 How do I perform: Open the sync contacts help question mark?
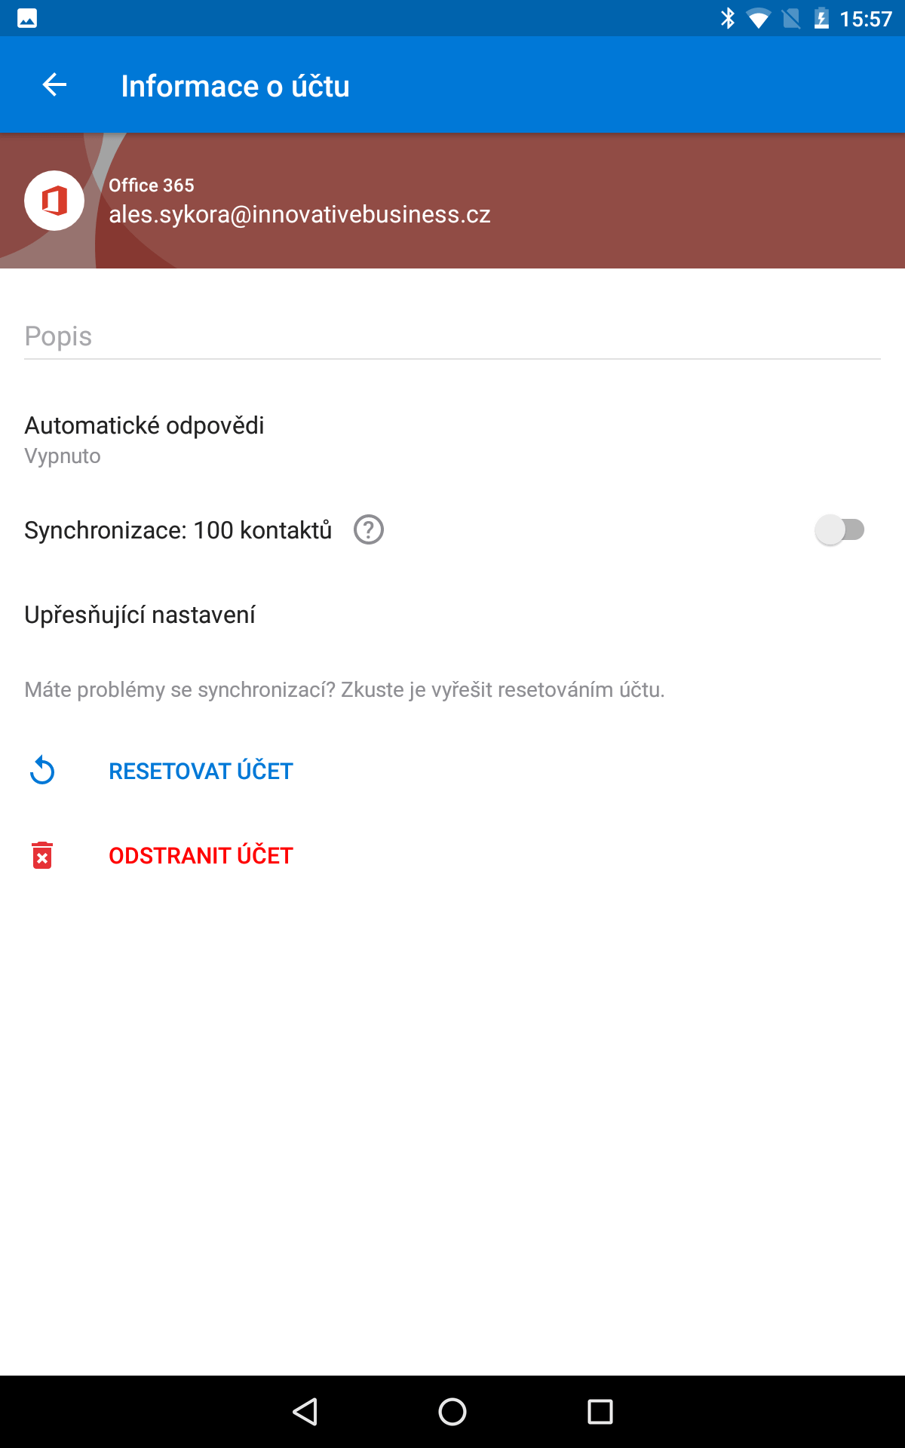(x=369, y=530)
